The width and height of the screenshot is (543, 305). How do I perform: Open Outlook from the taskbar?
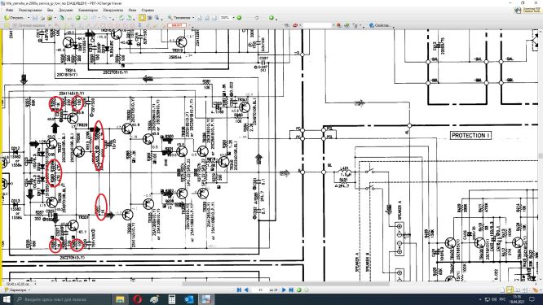point(189,299)
